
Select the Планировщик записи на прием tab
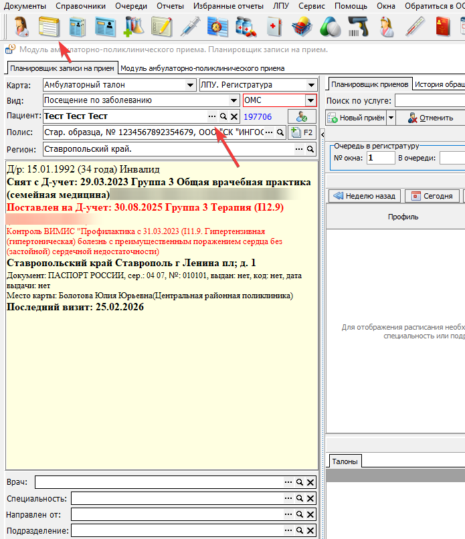[x=62, y=68]
